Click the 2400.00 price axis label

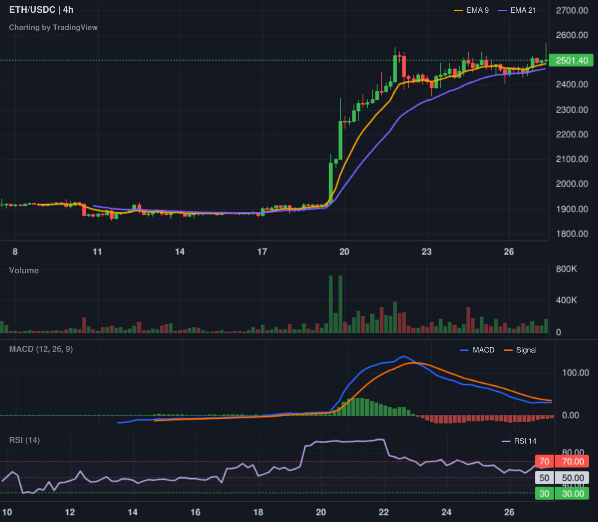pyautogui.click(x=572, y=84)
